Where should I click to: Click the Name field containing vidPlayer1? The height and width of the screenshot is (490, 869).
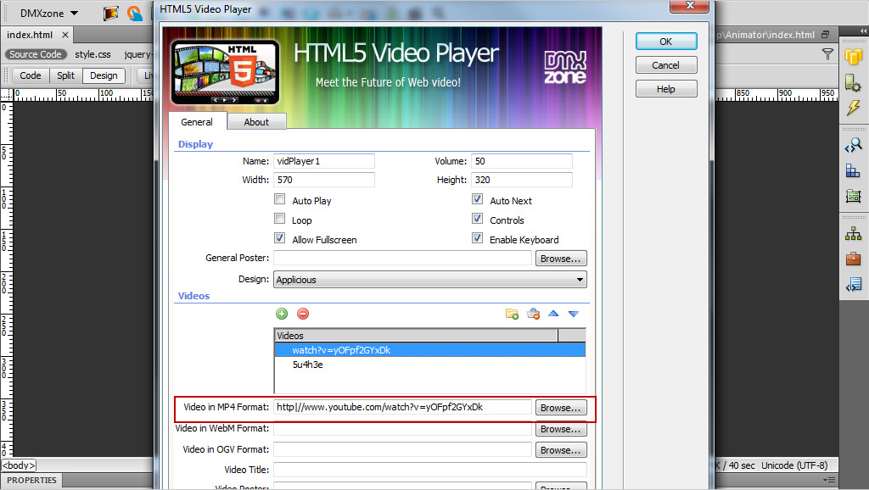[324, 161]
